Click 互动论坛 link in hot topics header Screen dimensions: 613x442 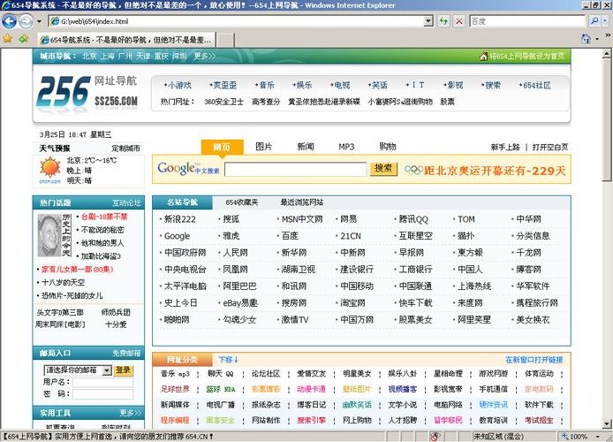[x=126, y=202]
